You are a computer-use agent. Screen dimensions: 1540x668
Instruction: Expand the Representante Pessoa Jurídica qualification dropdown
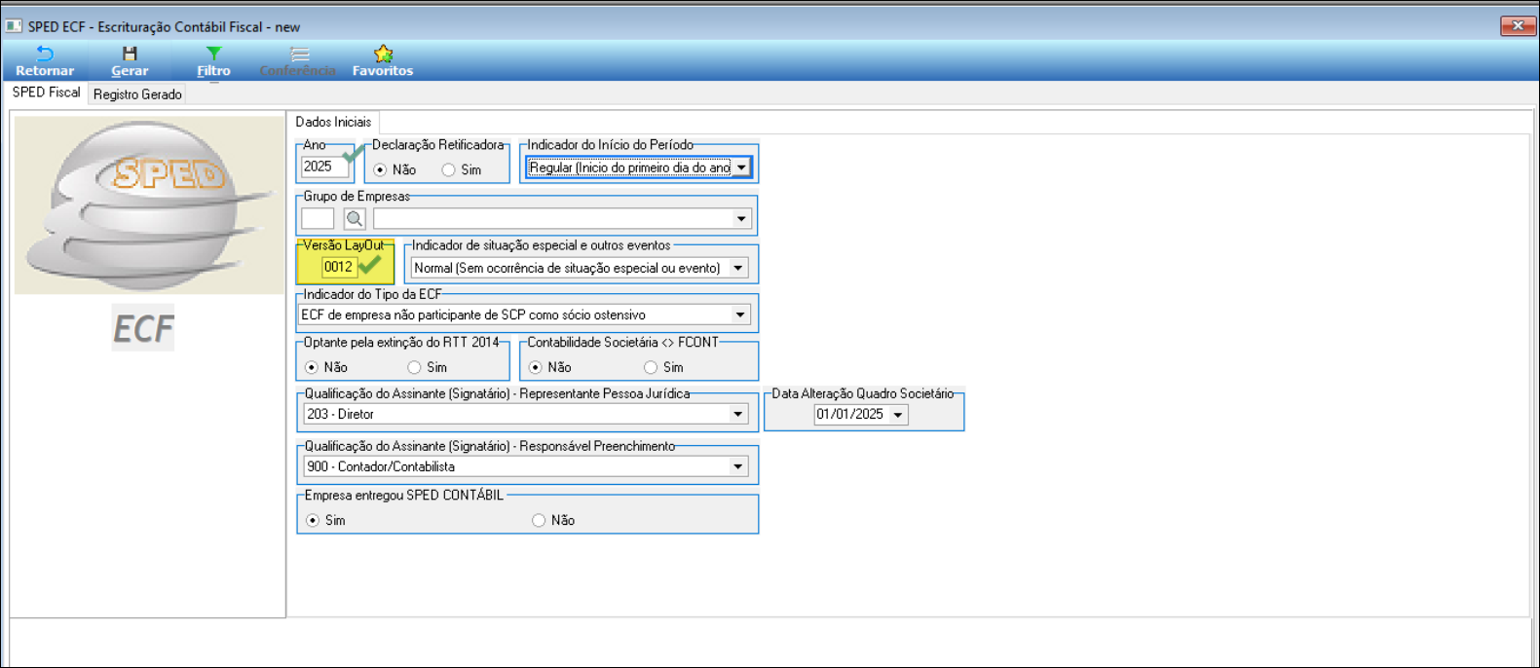click(738, 415)
